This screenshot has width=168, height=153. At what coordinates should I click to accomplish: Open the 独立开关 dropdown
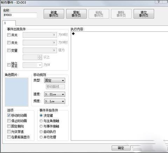pyautogui.click(x=33, y=65)
